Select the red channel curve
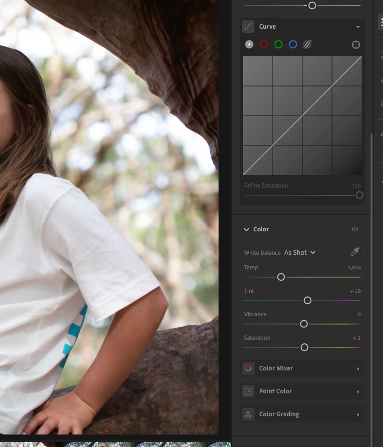This screenshot has width=383, height=447. coord(264,44)
